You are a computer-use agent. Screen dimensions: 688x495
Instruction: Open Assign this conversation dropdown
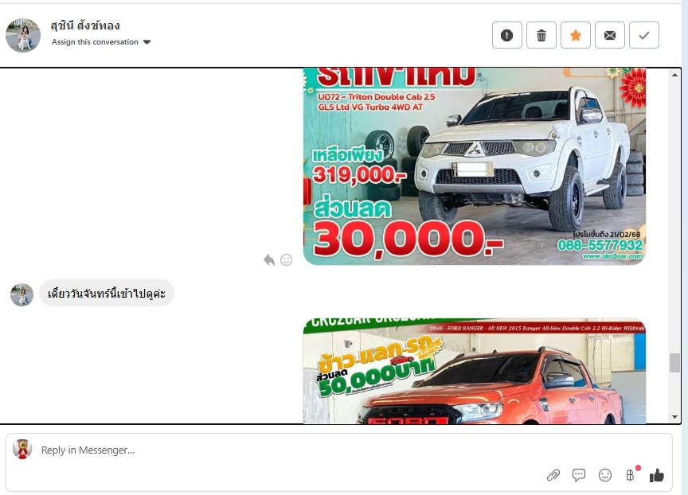(x=101, y=42)
